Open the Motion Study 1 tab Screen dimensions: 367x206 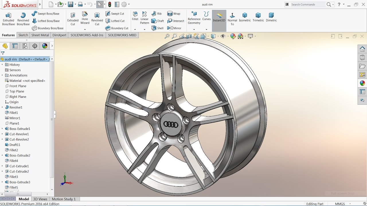64,199
